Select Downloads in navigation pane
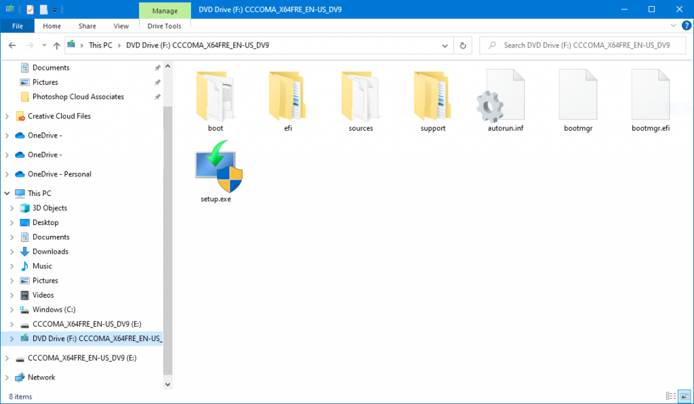Image resolution: width=694 pixels, height=404 pixels. point(50,251)
